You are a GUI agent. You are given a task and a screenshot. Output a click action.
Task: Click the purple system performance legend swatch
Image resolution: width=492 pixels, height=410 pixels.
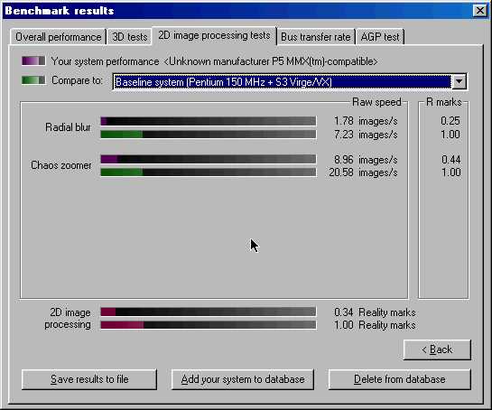33,61
